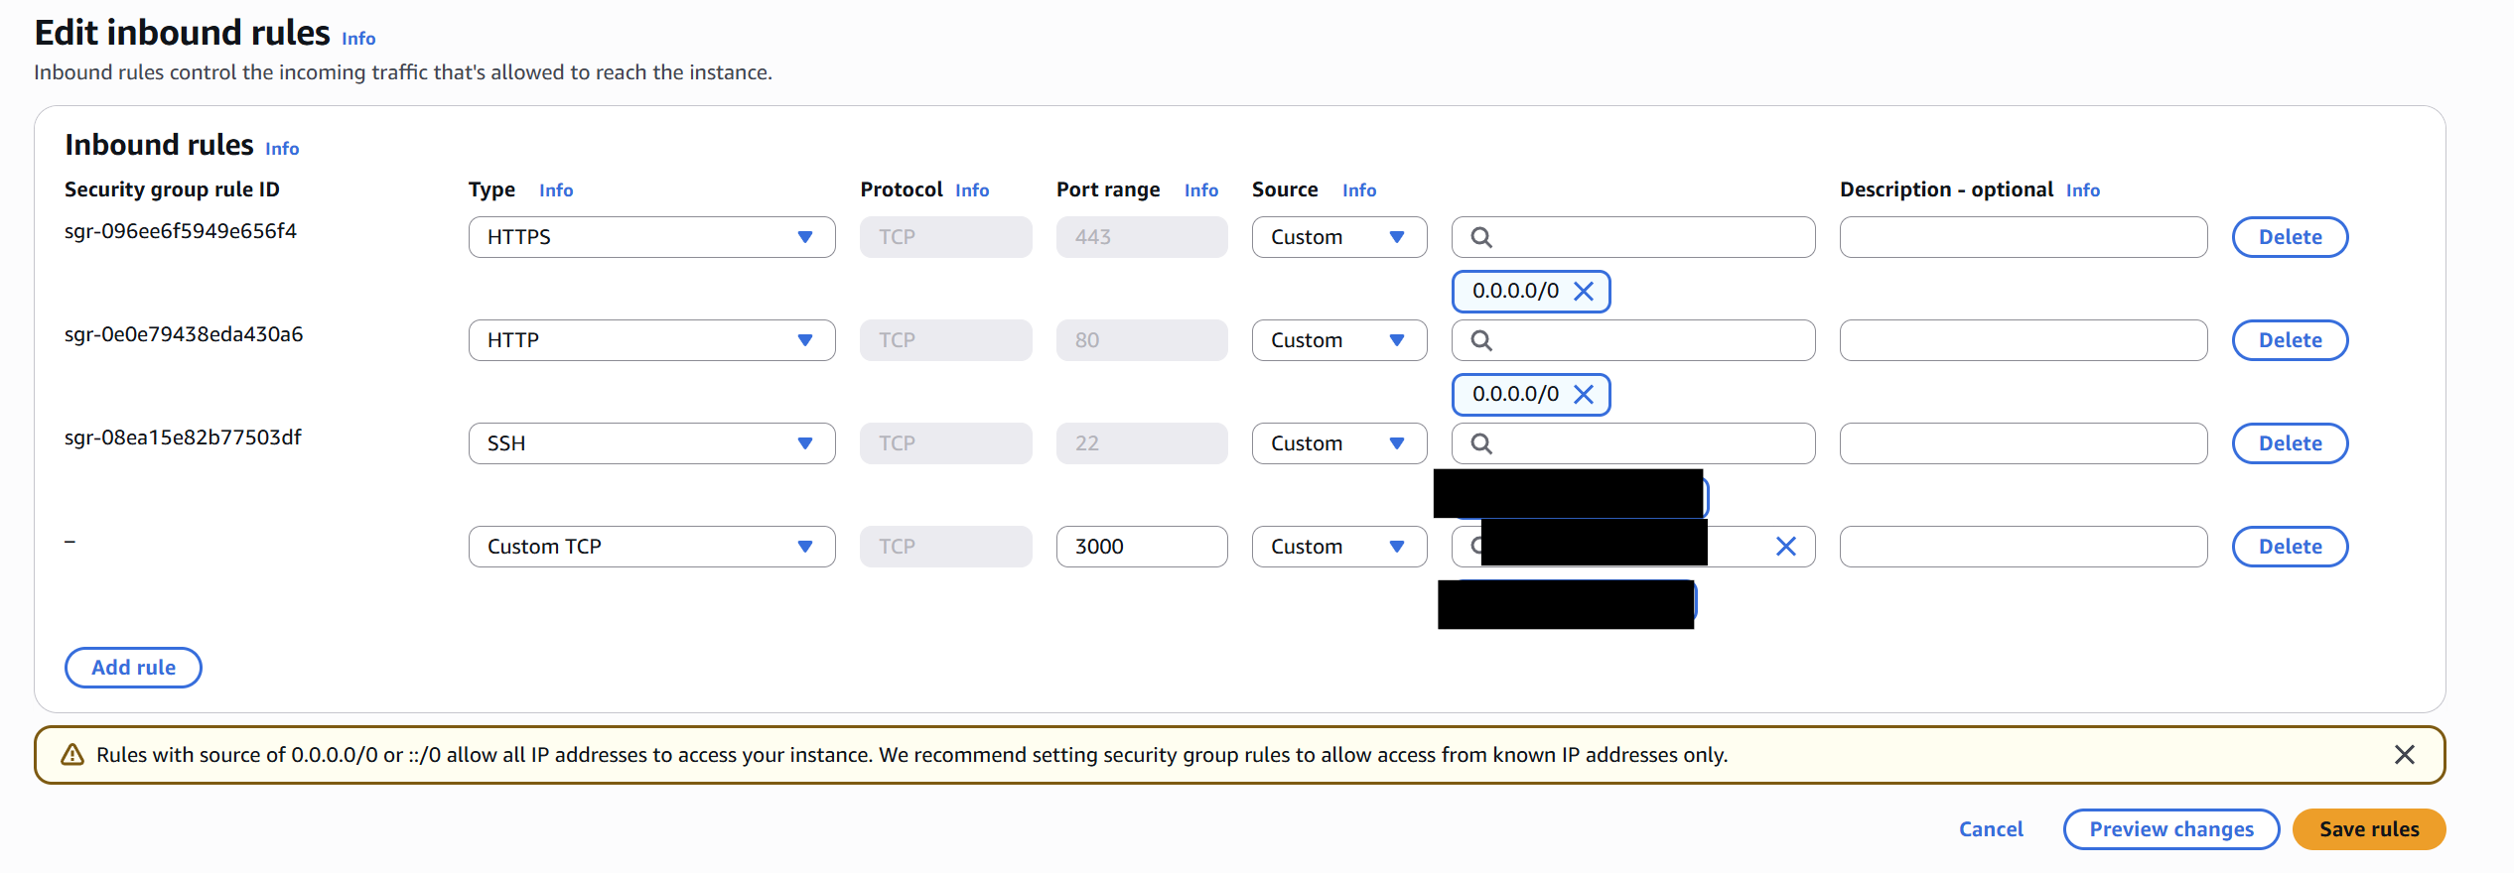
Task: Click the disabled port range field 80
Action: tap(1142, 340)
